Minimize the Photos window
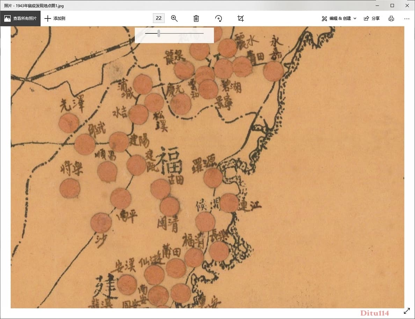The image size is (415, 319). coord(377,5)
